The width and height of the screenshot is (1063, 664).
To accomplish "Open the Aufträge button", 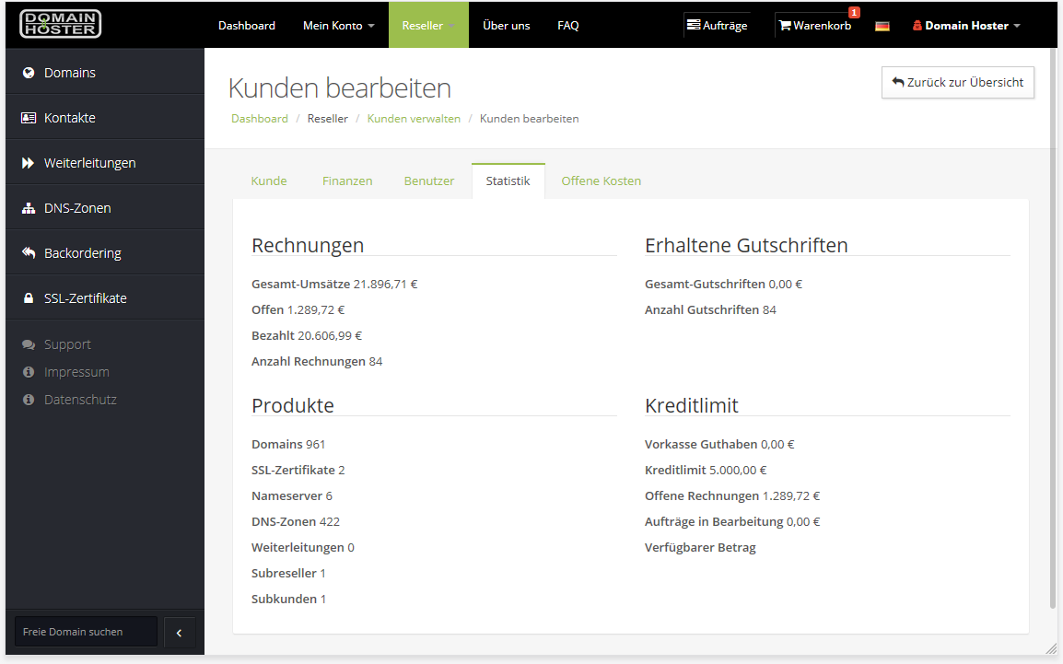I will click(718, 25).
